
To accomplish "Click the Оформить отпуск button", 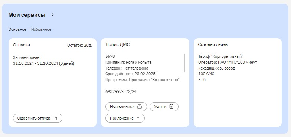I will pos(38,118).
